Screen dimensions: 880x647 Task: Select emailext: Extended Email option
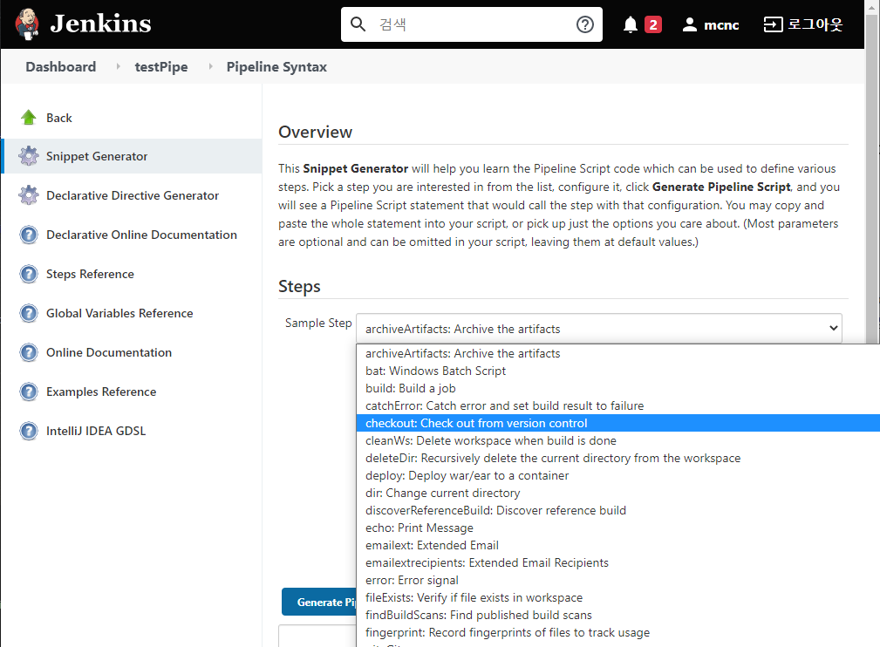click(x=617, y=545)
